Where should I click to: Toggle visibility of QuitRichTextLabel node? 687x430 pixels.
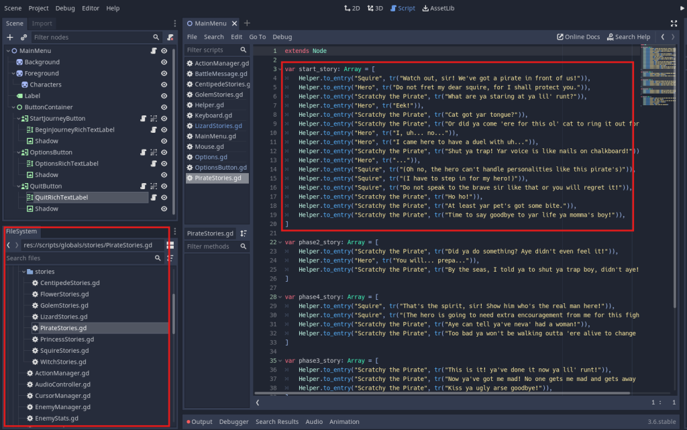[164, 197]
